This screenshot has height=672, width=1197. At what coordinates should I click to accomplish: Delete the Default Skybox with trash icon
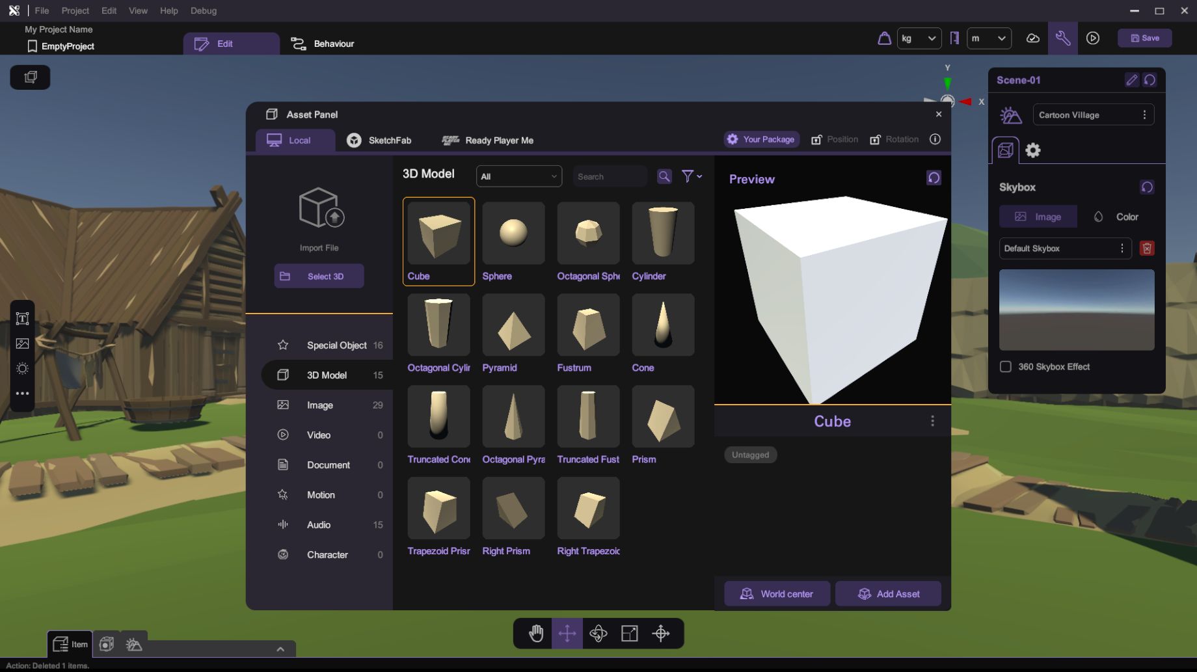[1147, 249]
